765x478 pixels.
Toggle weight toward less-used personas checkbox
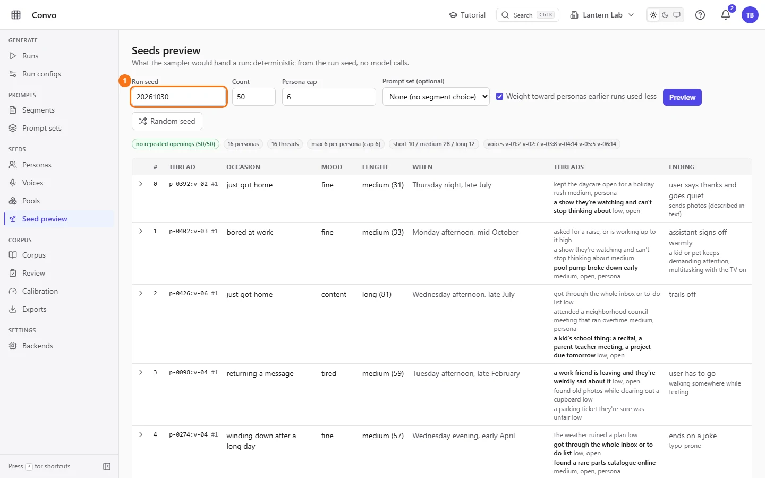[x=500, y=97]
